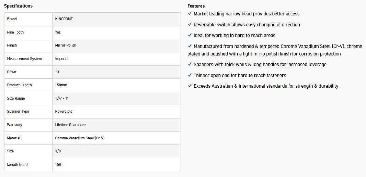Click the checkmark next to 'Thinner open end'

[190, 75]
